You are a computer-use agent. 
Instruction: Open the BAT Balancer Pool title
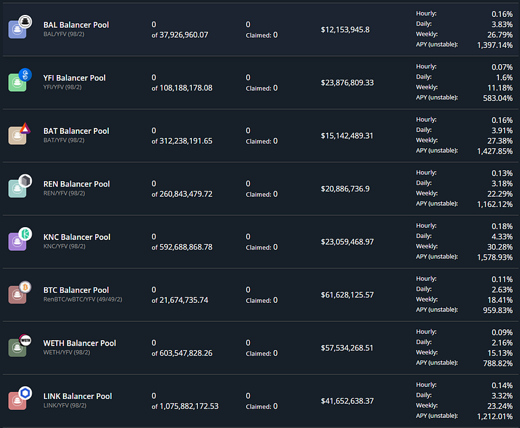(x=76, y=131)
